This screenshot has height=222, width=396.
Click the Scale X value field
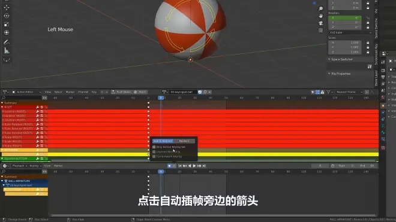tap(345, 42)
